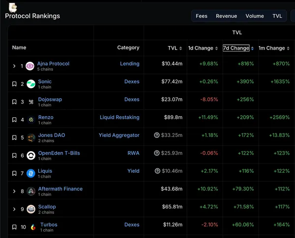
Task: Click the Name column header
Action: (19, 48)
